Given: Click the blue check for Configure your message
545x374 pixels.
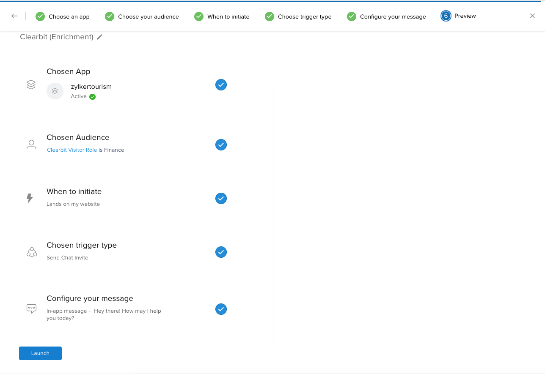Looking at the screenshot, I should 221,309.
